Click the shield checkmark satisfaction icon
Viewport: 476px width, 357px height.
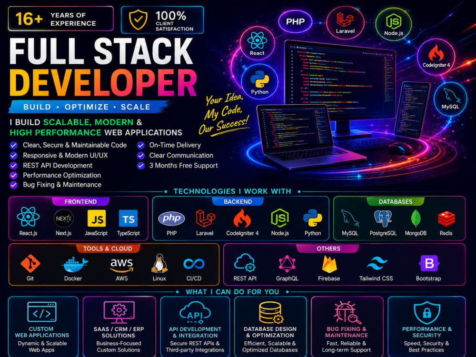[138, 20]
